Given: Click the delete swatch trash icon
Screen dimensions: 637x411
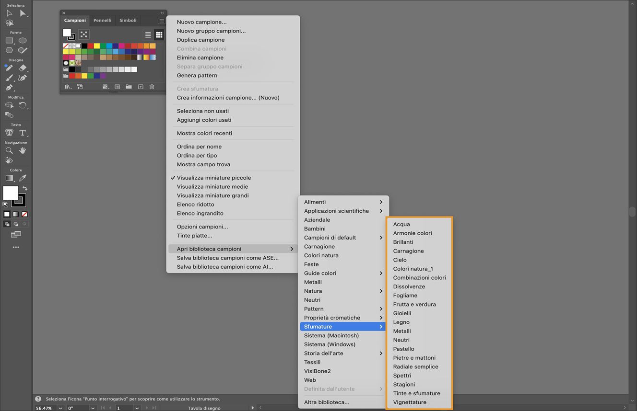Looking at the screenshot, I should click(152, 87).
